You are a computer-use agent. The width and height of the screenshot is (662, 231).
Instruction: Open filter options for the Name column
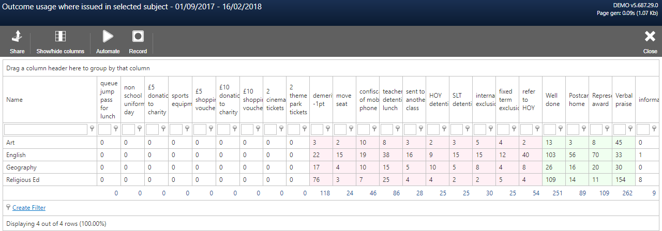pos(92,129)
